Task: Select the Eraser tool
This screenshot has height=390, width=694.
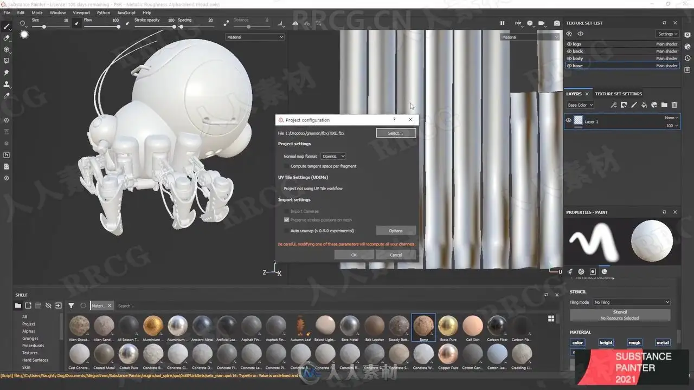Action: pos(7,38)
